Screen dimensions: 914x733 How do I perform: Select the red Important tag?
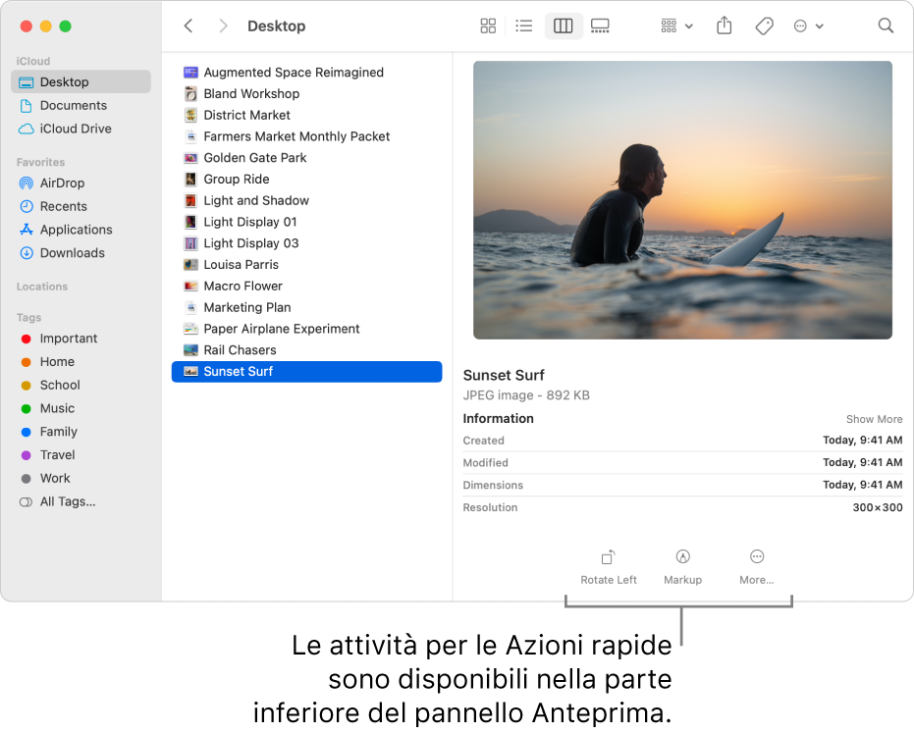(x=68, y=339)
